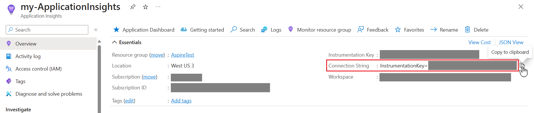534x113 pixels.
Task: Click the Feedback toolbar button
Action: (x=373, y=30)
